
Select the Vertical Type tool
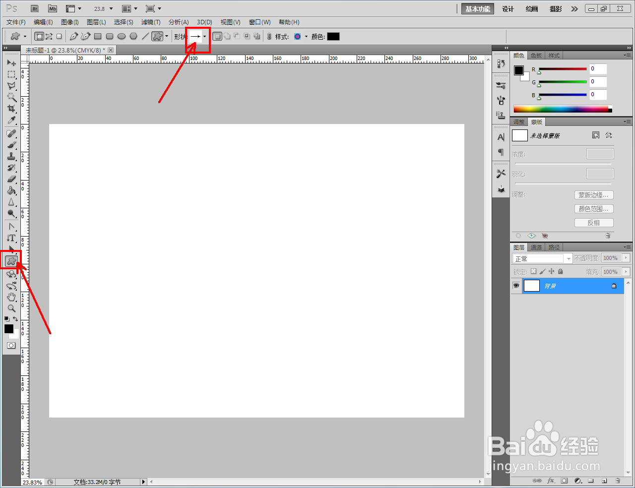point(11,238)
